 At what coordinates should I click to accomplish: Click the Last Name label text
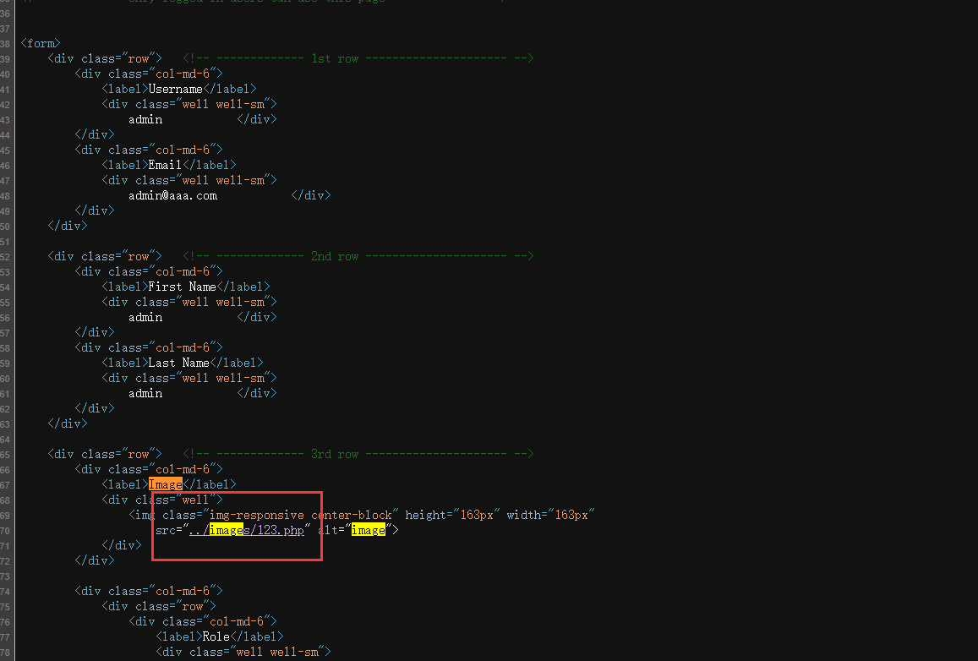point(178,363)
